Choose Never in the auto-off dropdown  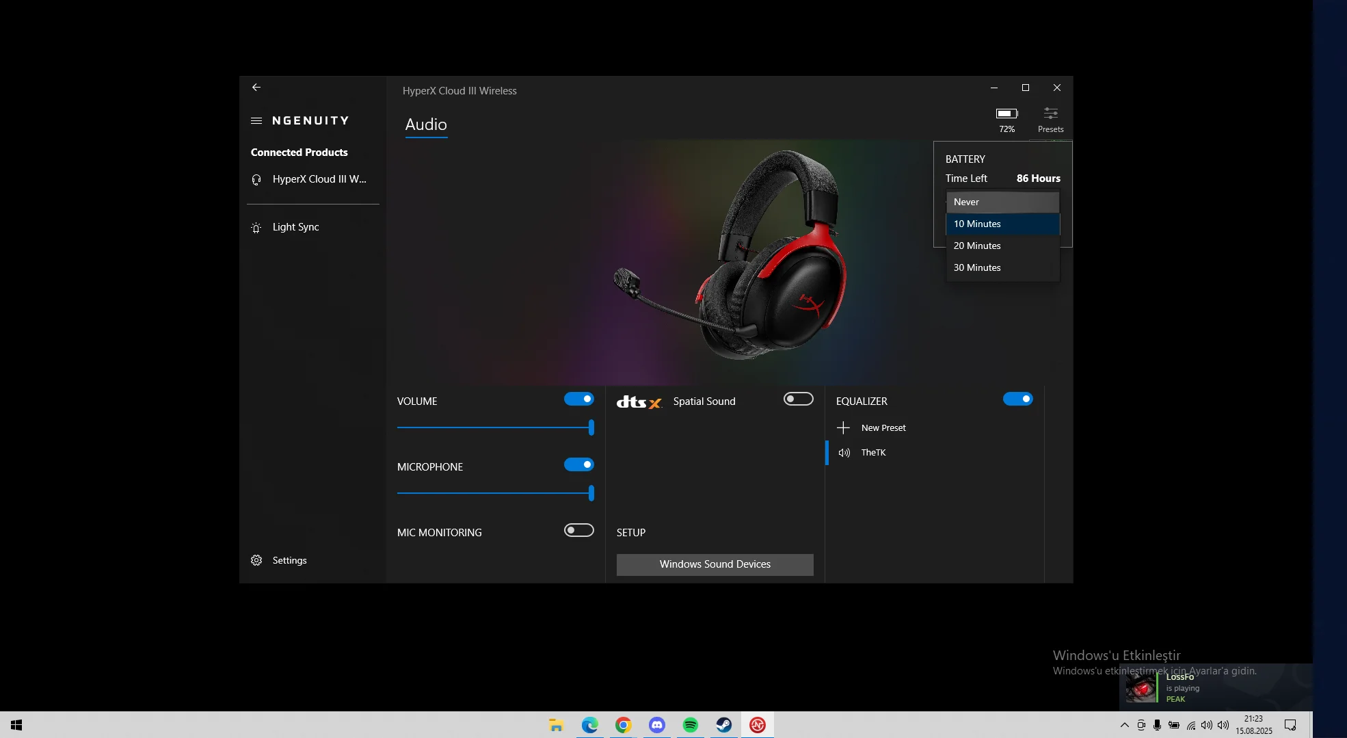(1002, 202)
